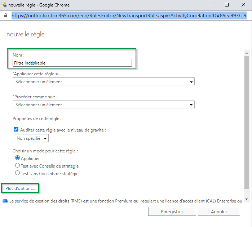Open the "Appliquer cette règle si" dropdown
The height and width of the screenshot is (227, 252).
pyautogui.click(x=103, y=82)
